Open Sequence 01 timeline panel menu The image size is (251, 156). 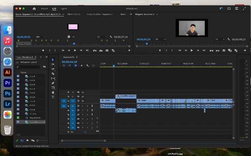coord(77,57)
